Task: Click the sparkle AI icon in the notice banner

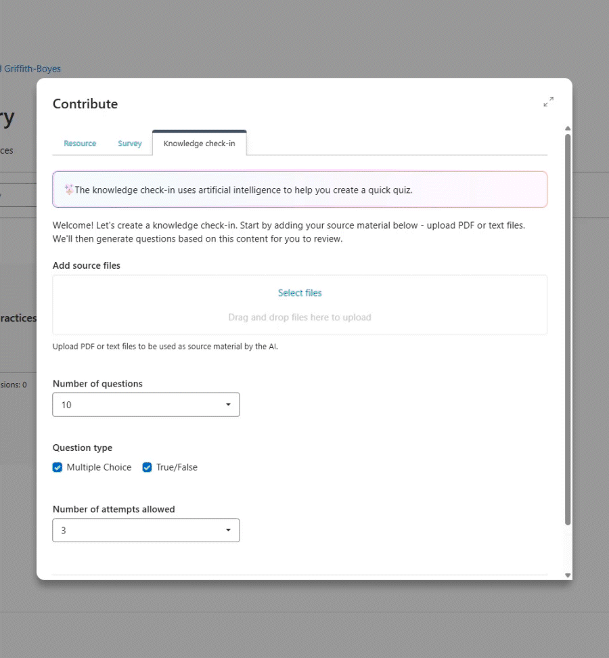Action: point(68,190)
